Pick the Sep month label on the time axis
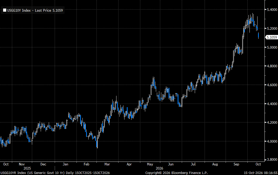The height and width of the screenshot is (175, 278). pyautogui.click(x=236, y=164)
